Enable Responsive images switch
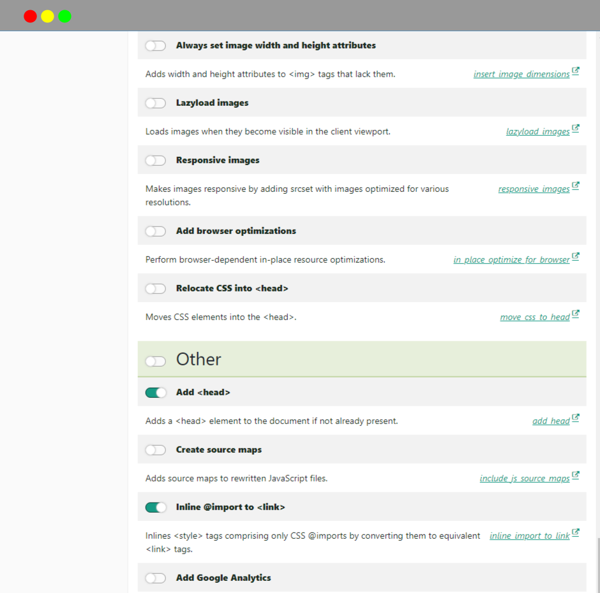This screenshot has width=600, height=593. 156,160
